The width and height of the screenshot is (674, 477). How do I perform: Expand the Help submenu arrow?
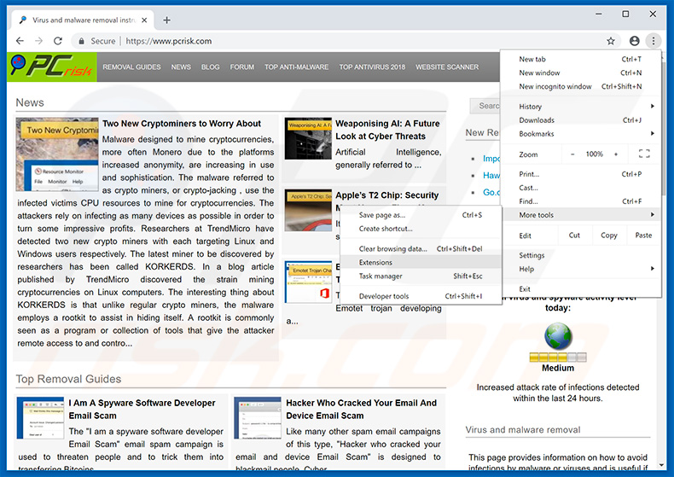(x=652, y=269)
